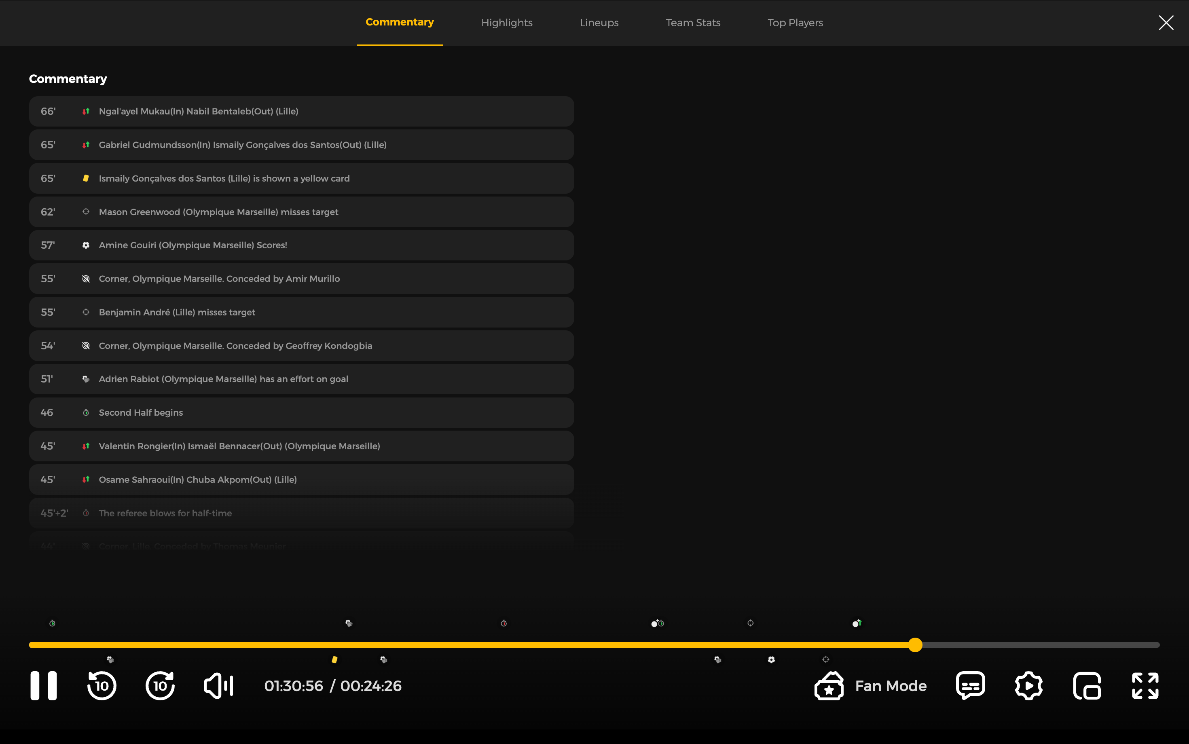Screen dimensions: 1189x744
Task: Click the stopwatch icon by Second Half begins
Action: pyautogui.click(x=86, y=412)
